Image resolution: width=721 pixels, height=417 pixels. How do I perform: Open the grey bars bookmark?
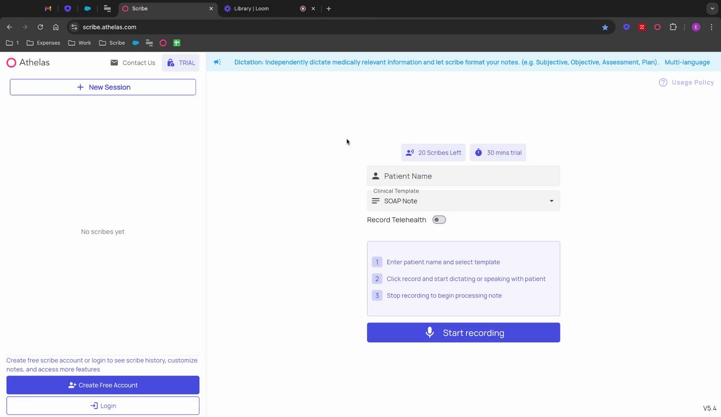149,43
